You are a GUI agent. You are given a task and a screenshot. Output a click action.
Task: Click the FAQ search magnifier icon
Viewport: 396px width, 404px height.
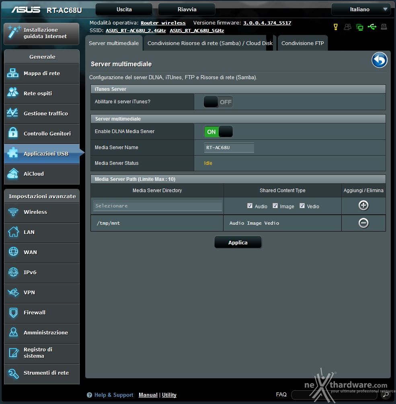click(x=386, y=394)
